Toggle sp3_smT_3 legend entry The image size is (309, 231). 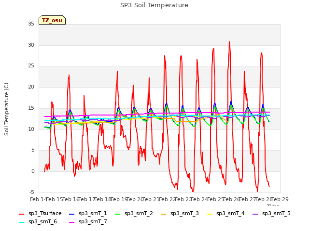180,213
